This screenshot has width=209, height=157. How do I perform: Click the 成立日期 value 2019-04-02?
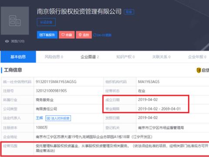(148, 100)
